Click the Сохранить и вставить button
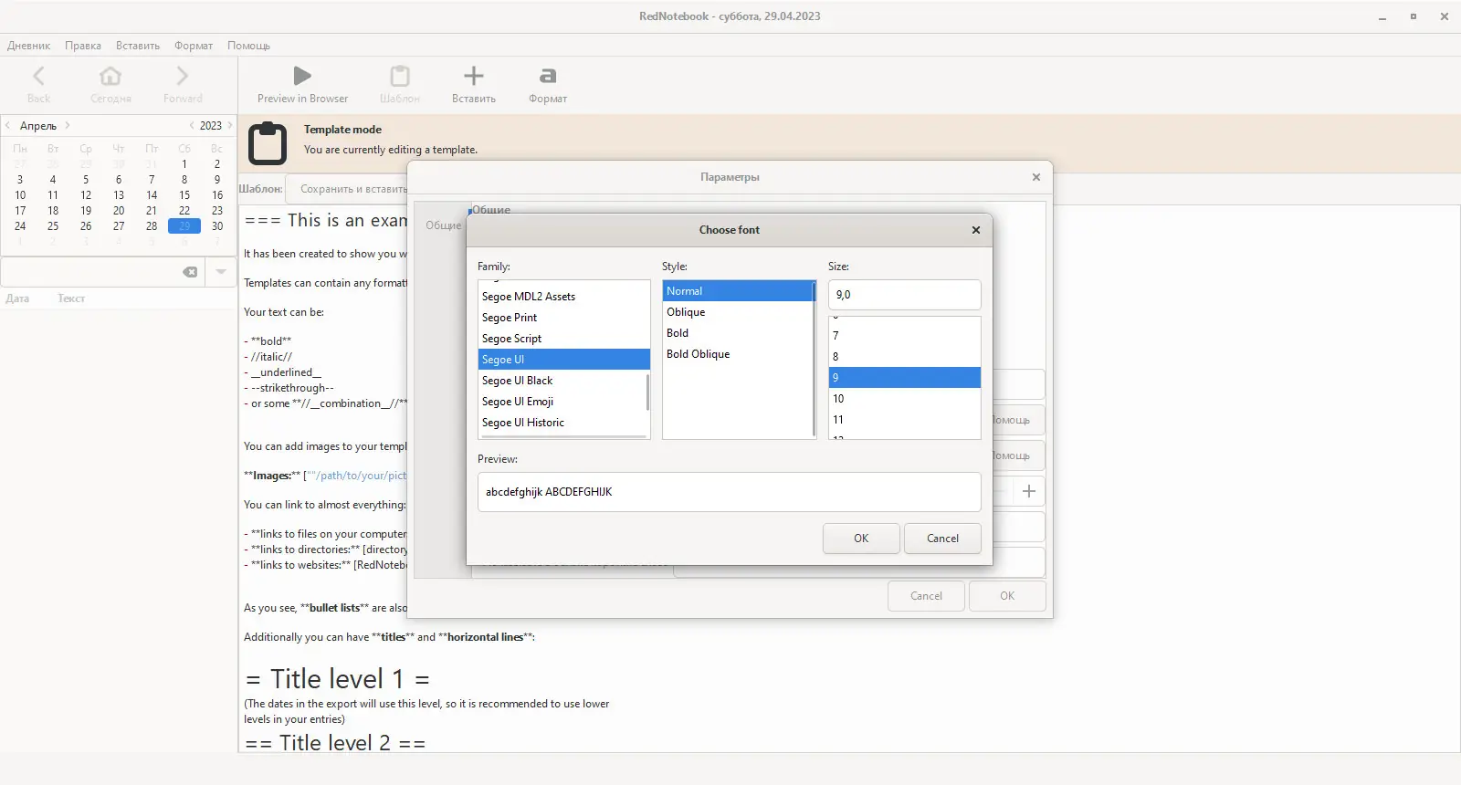Image resolution: width=1461 pixels, height=785 pixels. point(349,189)
